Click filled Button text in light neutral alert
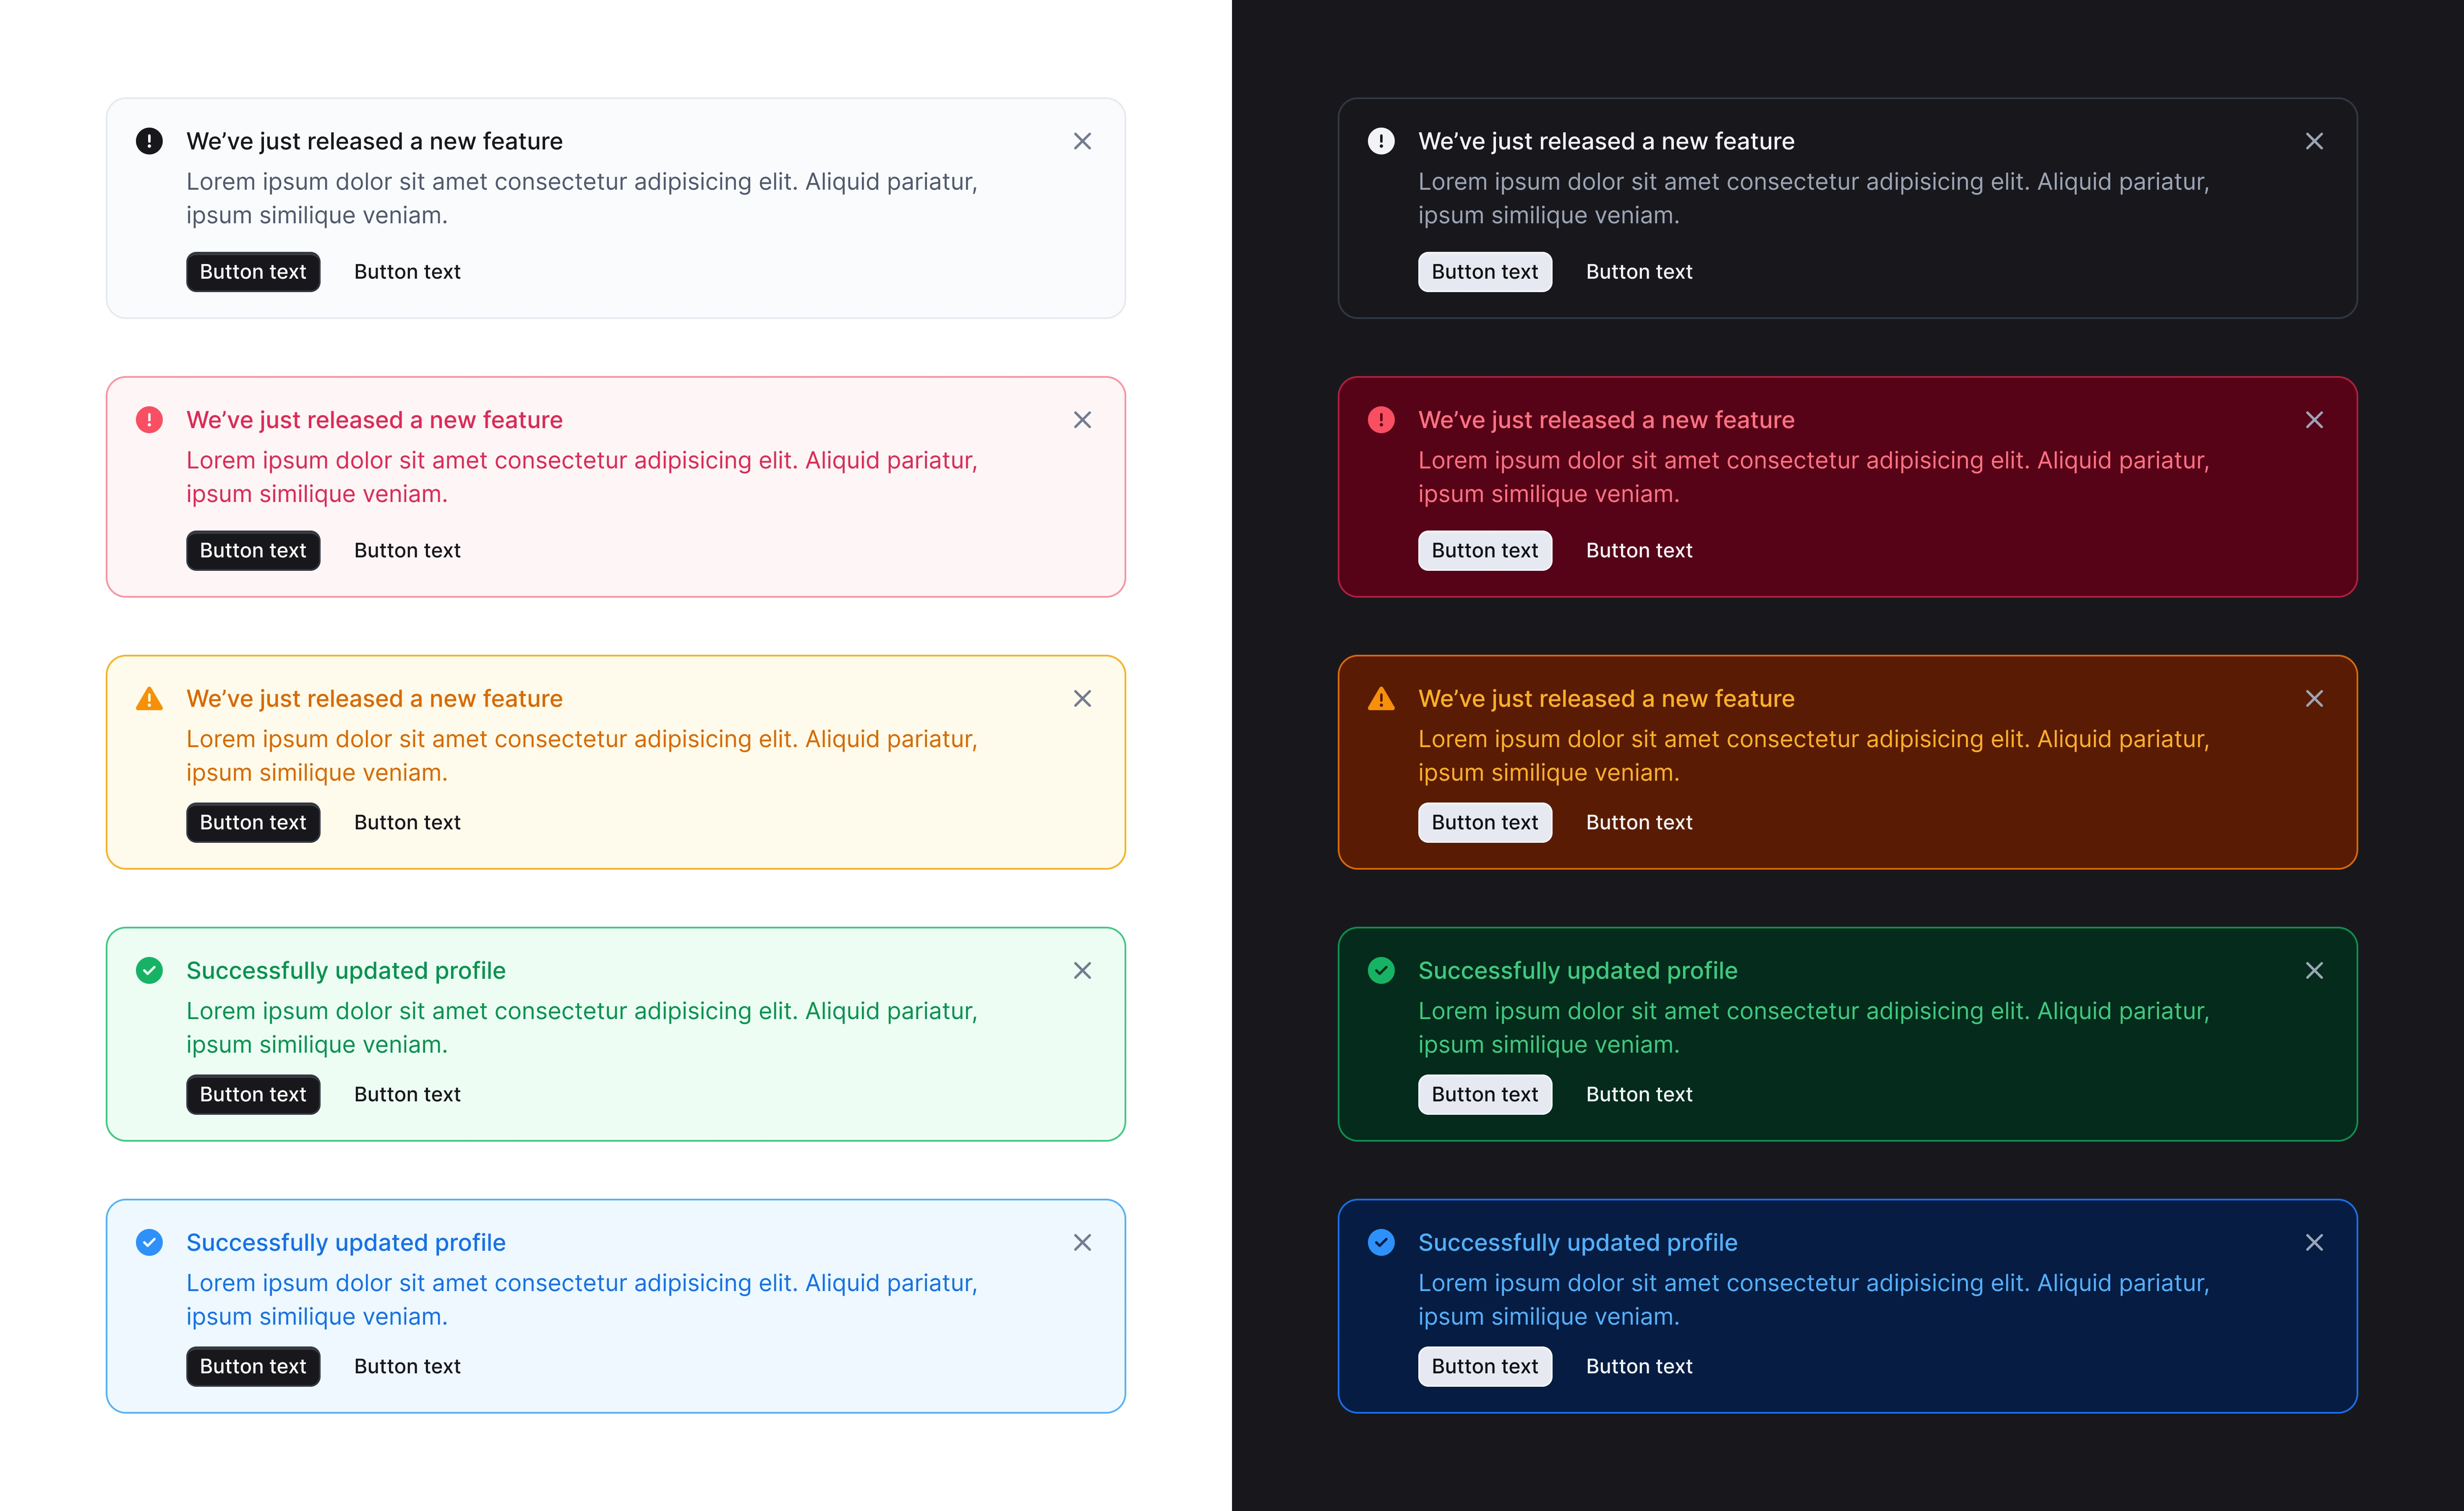Image resolution: width=2464 pixels, height=1511 pixels. point(253,272)
